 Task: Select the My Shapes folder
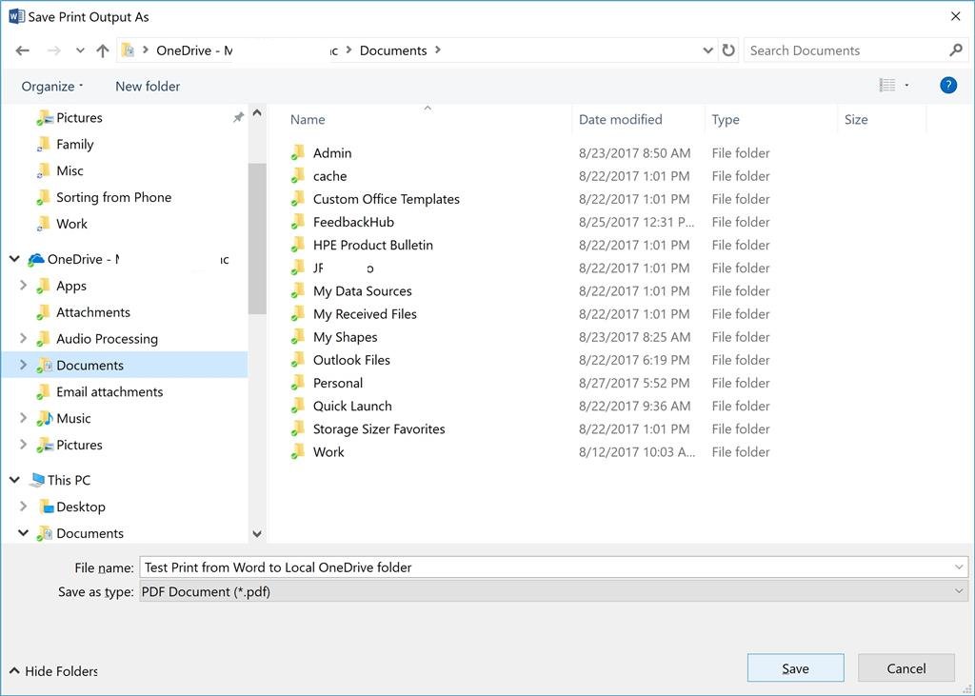pos(345,337)
